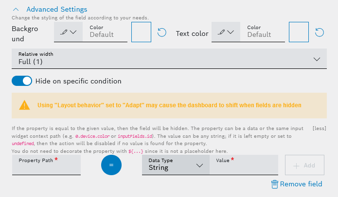Open the Data Type dropdown
The image size is (338, 197).
coord(176,165)
